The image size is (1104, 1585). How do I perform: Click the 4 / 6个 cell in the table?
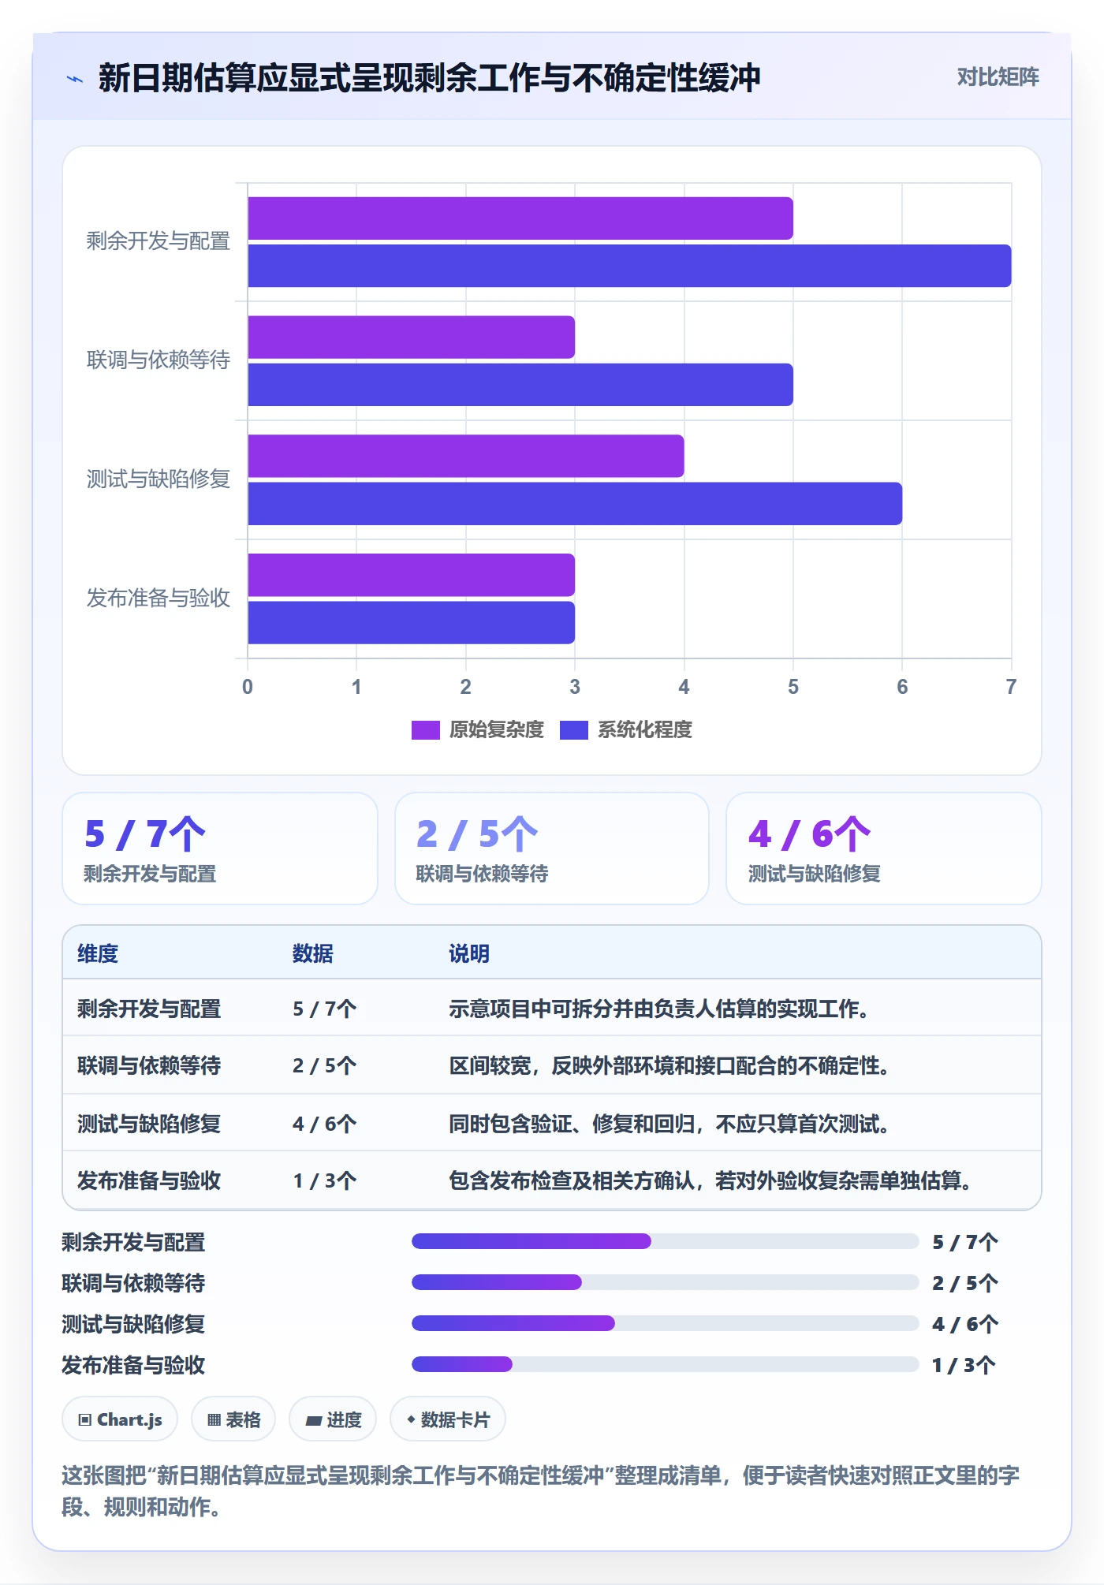pos(325,1124)
